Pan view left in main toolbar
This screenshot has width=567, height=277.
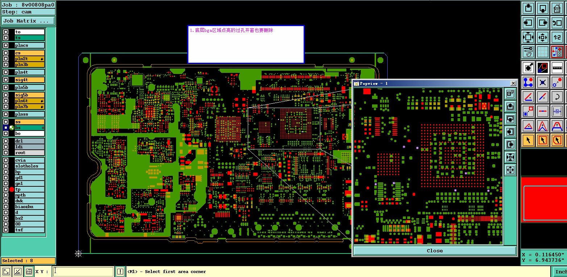(528, 23)
